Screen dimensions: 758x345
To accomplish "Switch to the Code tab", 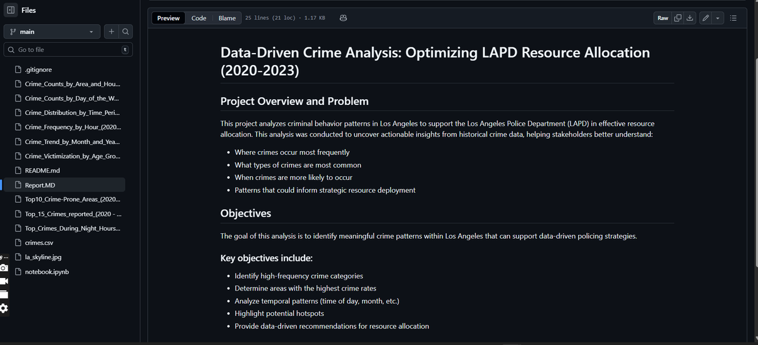I will click(x=199, y=18).
